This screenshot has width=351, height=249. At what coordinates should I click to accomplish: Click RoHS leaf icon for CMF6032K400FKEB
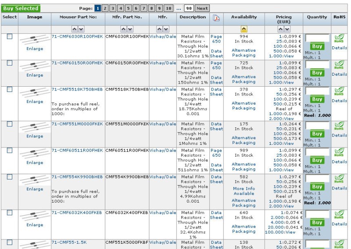[x=339, y=214]
